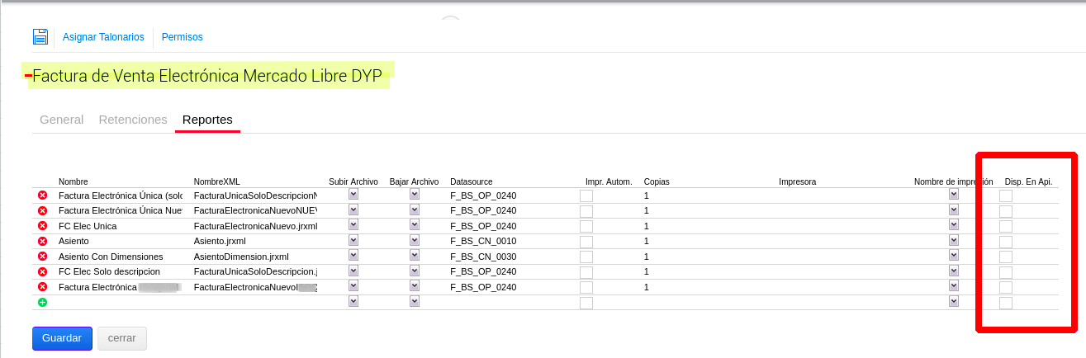Click the Guardar button
This screenshot has height=358, width=1086.
pos(62,338)
